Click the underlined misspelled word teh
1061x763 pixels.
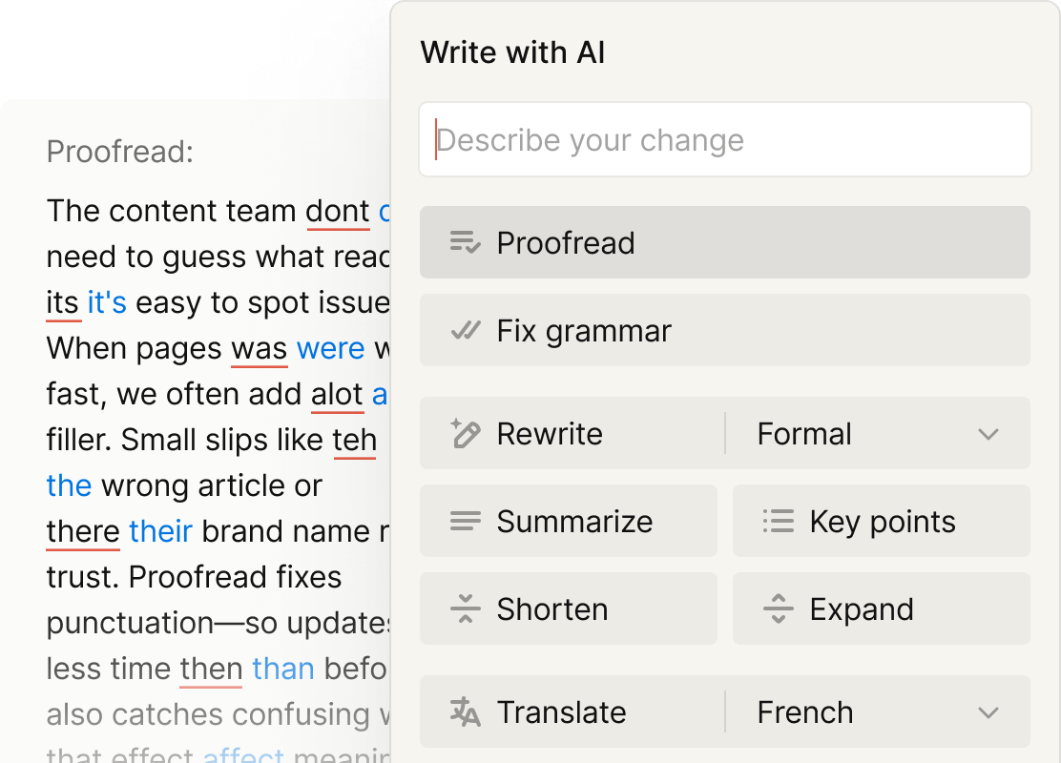coord(355,441)
